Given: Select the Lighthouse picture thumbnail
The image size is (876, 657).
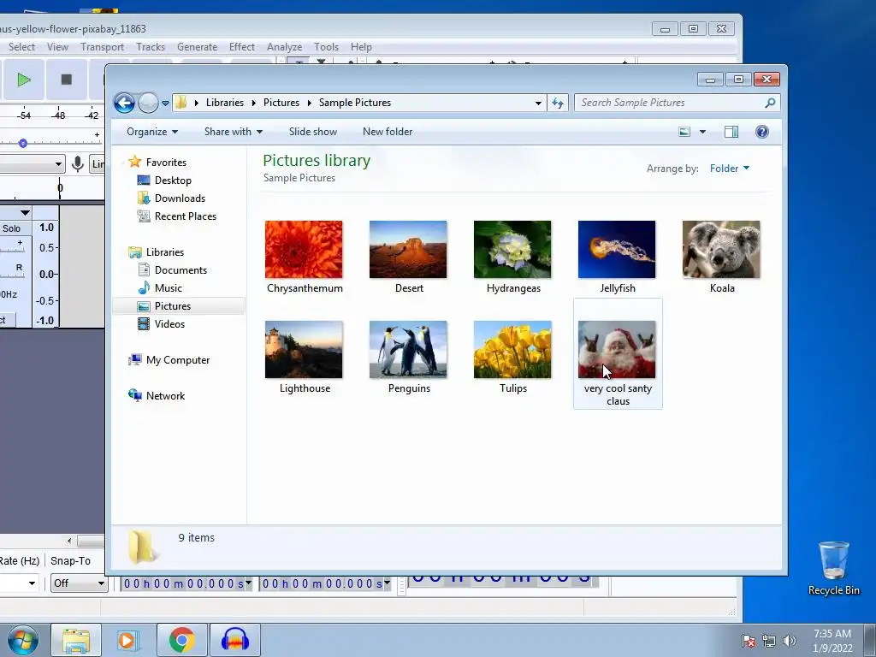Looking at the screenshot, I should tap(304, 350).
